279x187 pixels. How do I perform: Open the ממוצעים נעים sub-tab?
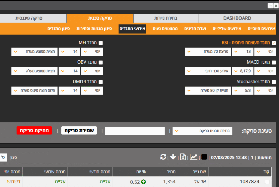click(165, 29)
